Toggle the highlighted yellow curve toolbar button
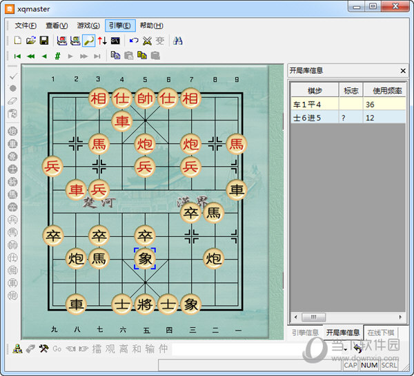Image resolution: width=414 pixels, height=376 pixels. pyautogui.click(x=88, y=41)
